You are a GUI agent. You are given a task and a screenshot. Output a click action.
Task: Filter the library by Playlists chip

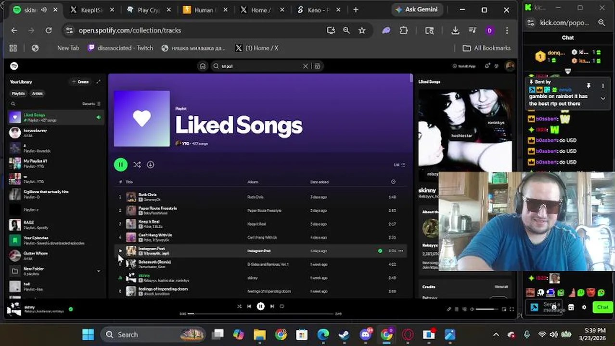(x=18, y=94)
